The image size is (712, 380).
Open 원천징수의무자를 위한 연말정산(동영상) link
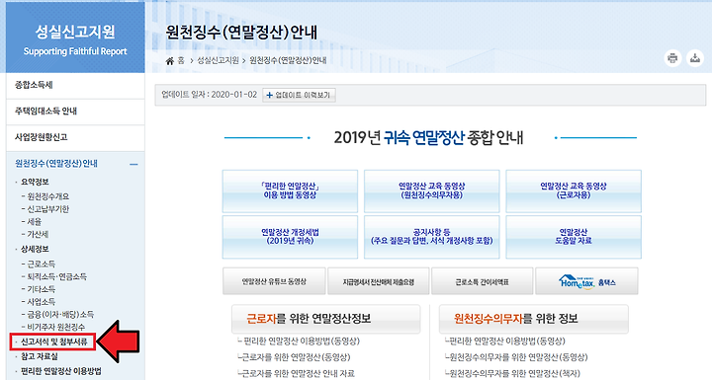[518, 357]
